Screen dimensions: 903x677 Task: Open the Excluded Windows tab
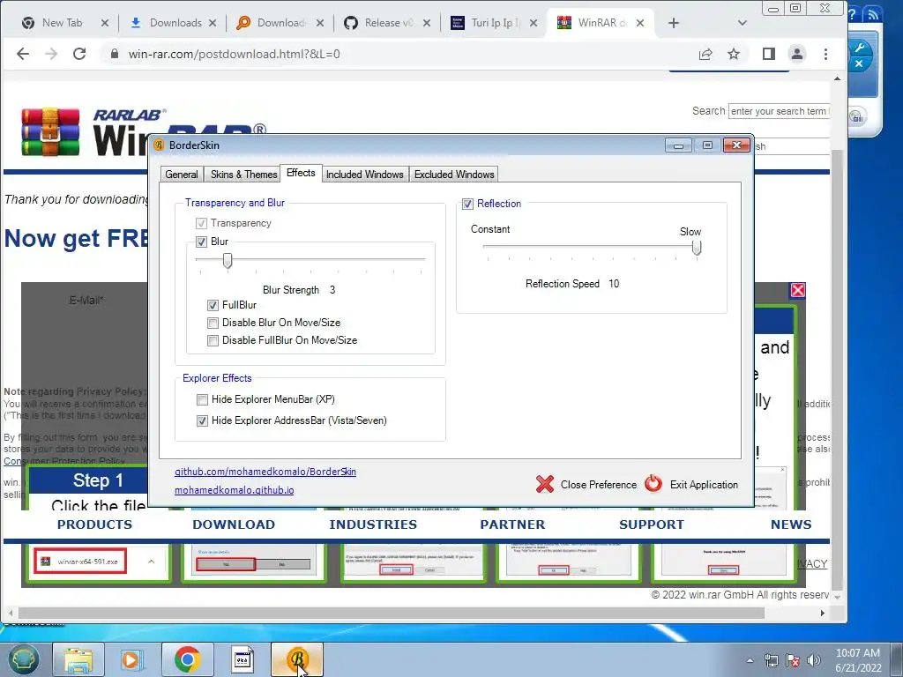click(454, 175)
